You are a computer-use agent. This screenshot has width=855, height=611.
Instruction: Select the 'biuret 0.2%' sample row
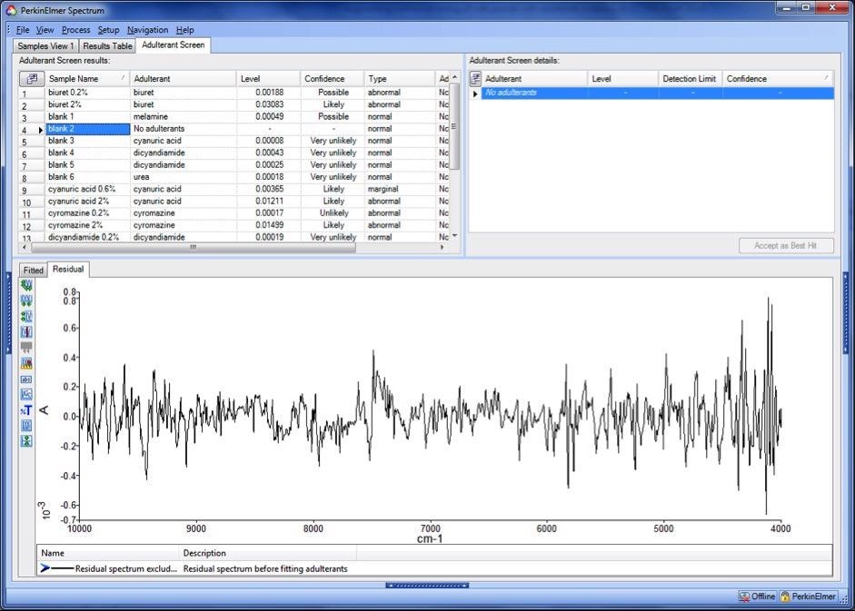[x=234, y=93]
